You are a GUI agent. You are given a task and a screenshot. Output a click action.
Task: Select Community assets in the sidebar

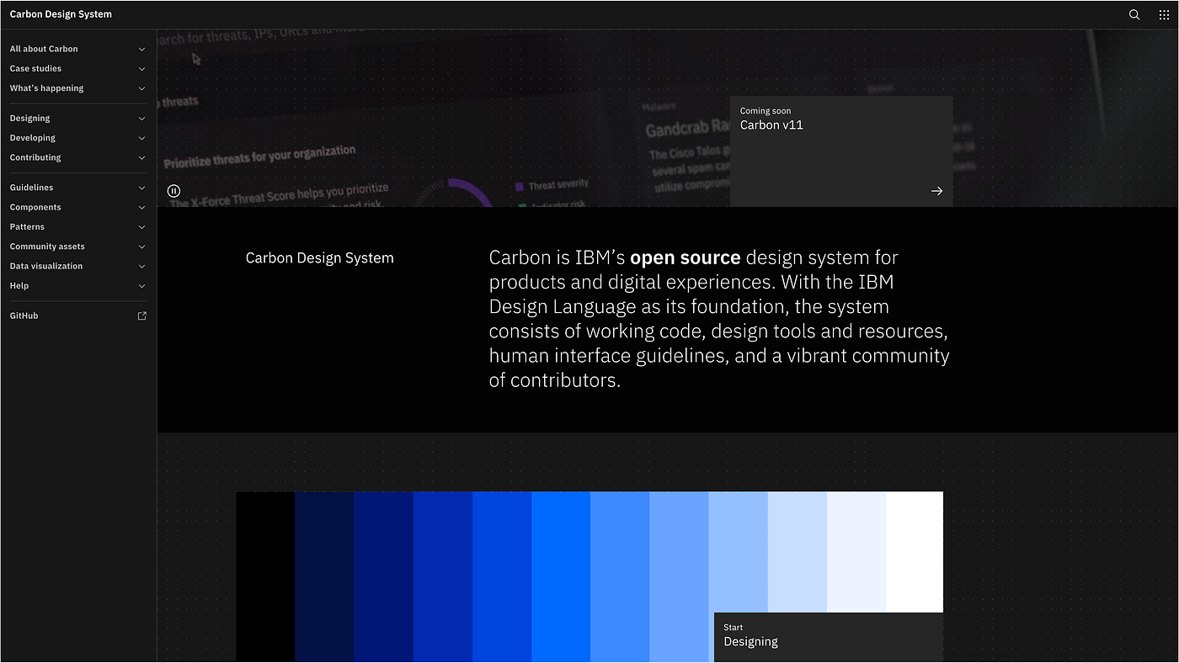47,247
